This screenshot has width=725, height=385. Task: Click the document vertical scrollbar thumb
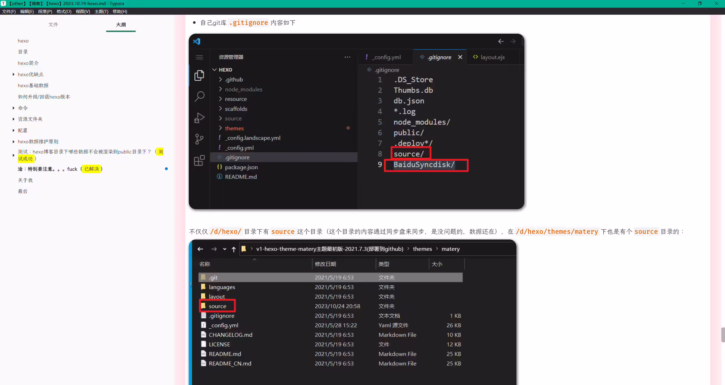click(x=723, y=335)
